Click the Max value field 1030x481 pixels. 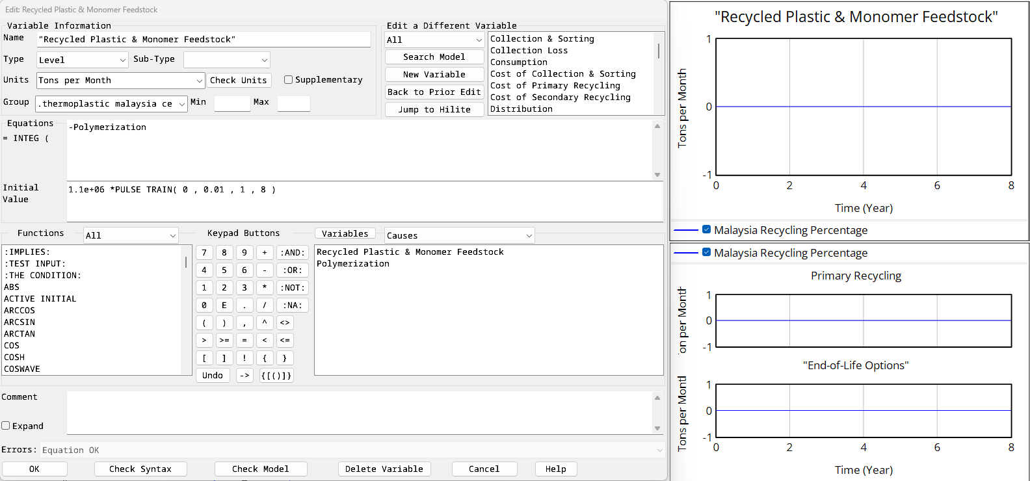click(294, 103)
